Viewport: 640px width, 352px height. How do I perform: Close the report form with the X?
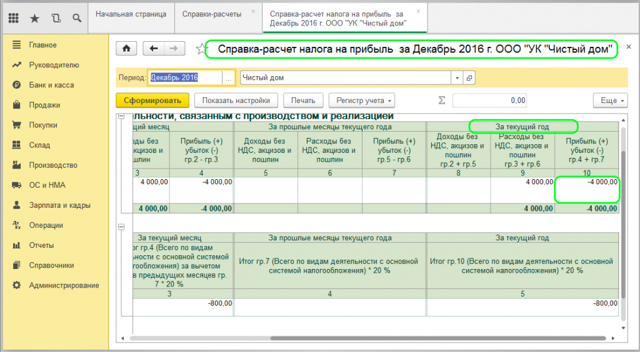click(629, 47)
